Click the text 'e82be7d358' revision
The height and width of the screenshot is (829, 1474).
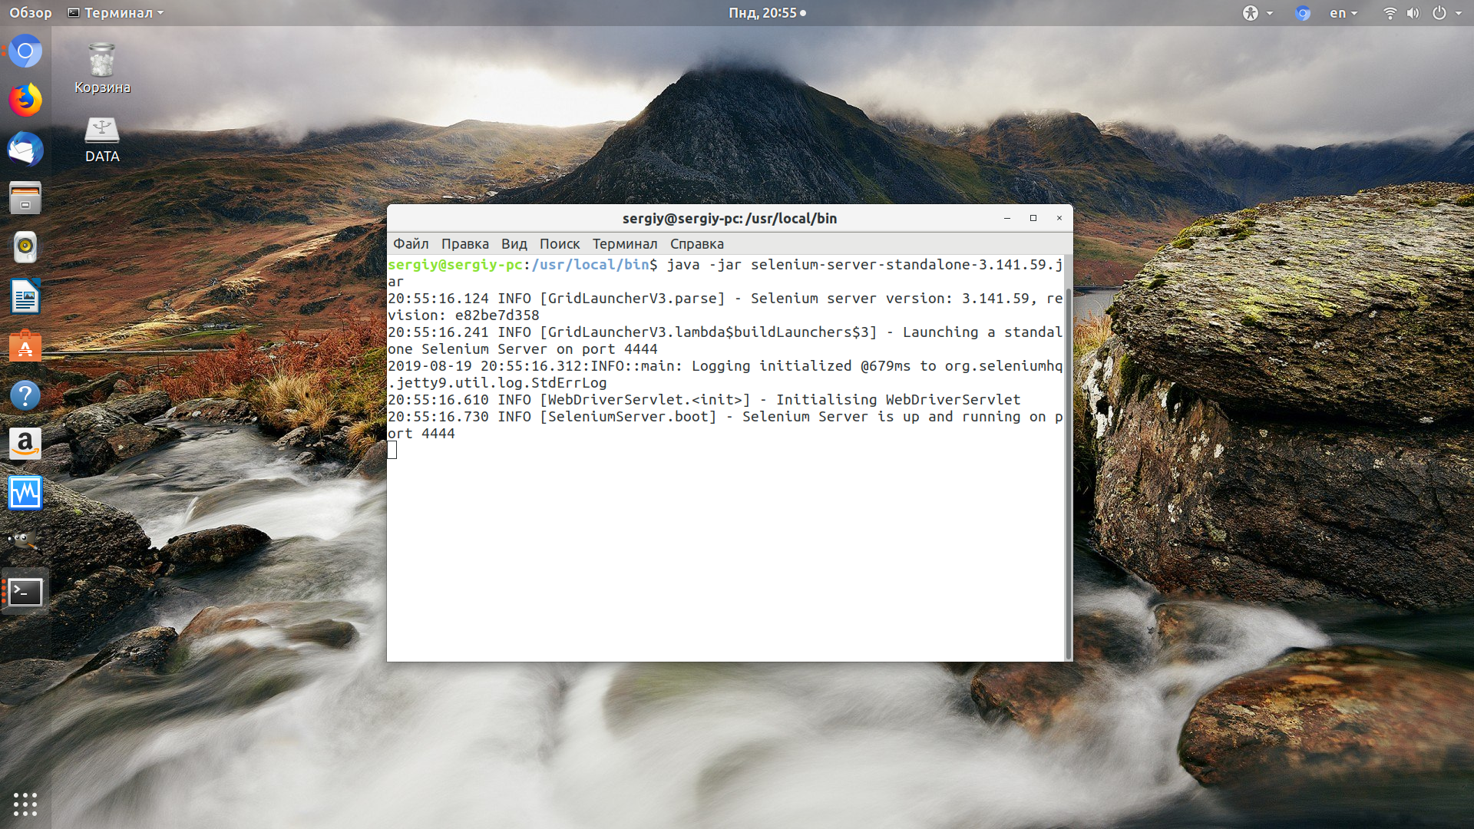(497, 315)
